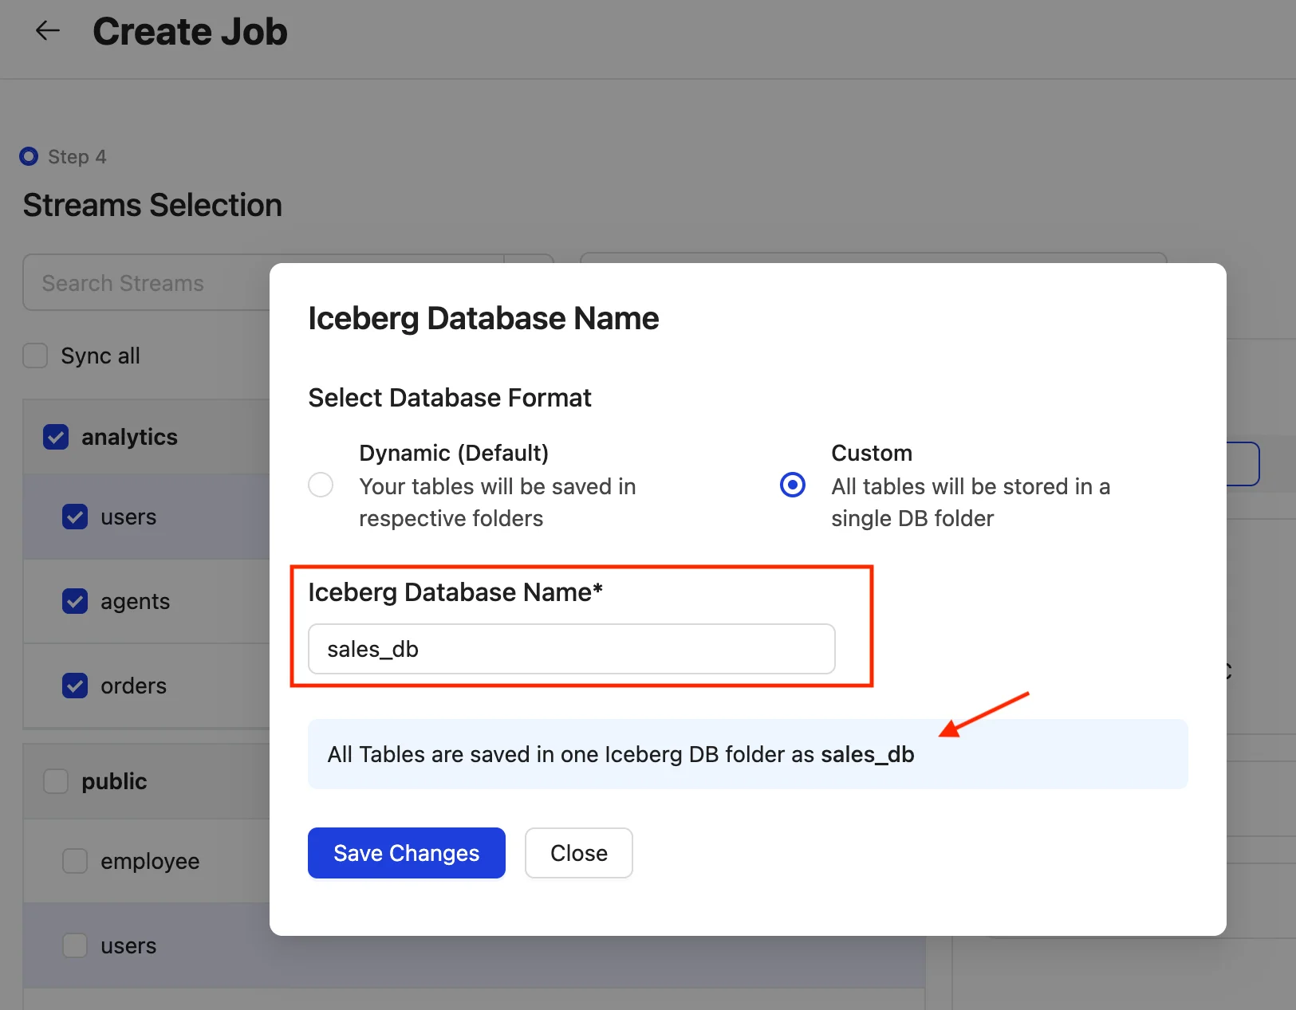Select the Dynamic (Default) radio button
The image size is (1296, 1010).
(x=321, y=485)
